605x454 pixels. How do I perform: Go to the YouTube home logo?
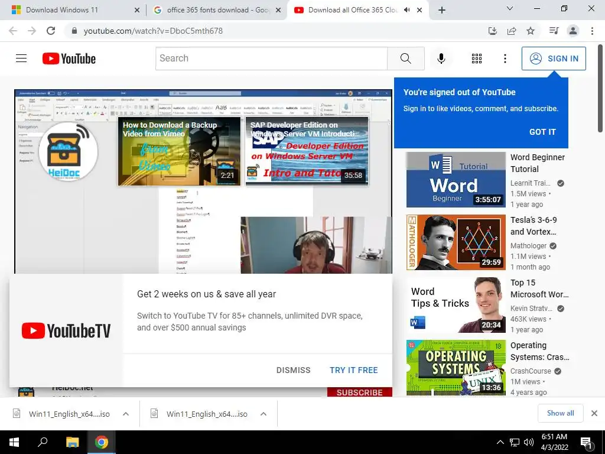coord(69,59)
